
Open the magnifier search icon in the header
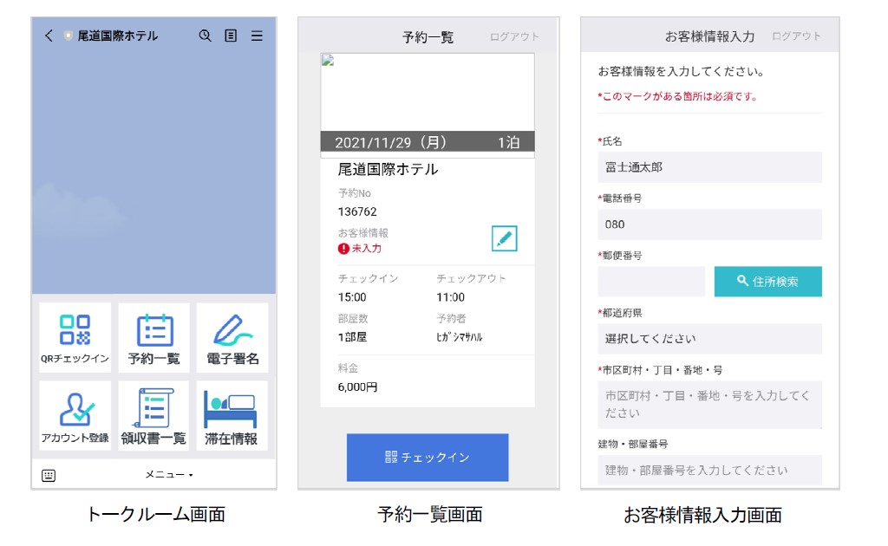point(203,36)
